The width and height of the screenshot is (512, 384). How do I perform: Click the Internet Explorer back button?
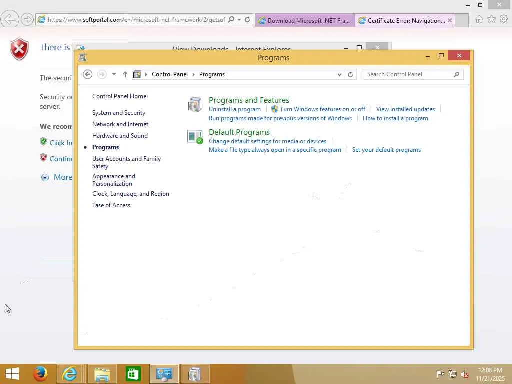[x=10, y=19]
